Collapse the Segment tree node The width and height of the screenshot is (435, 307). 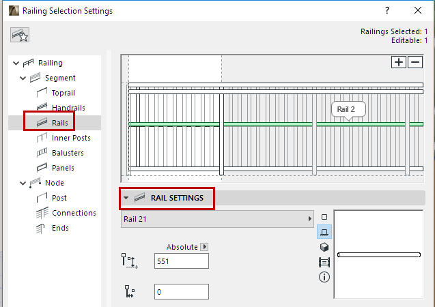click(23, 78)
